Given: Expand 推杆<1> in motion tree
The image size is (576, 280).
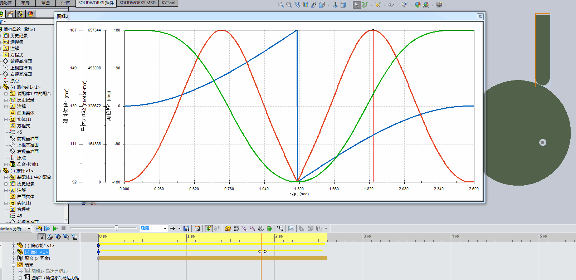Looking at the screenshot, I should (x=14, y=252).
